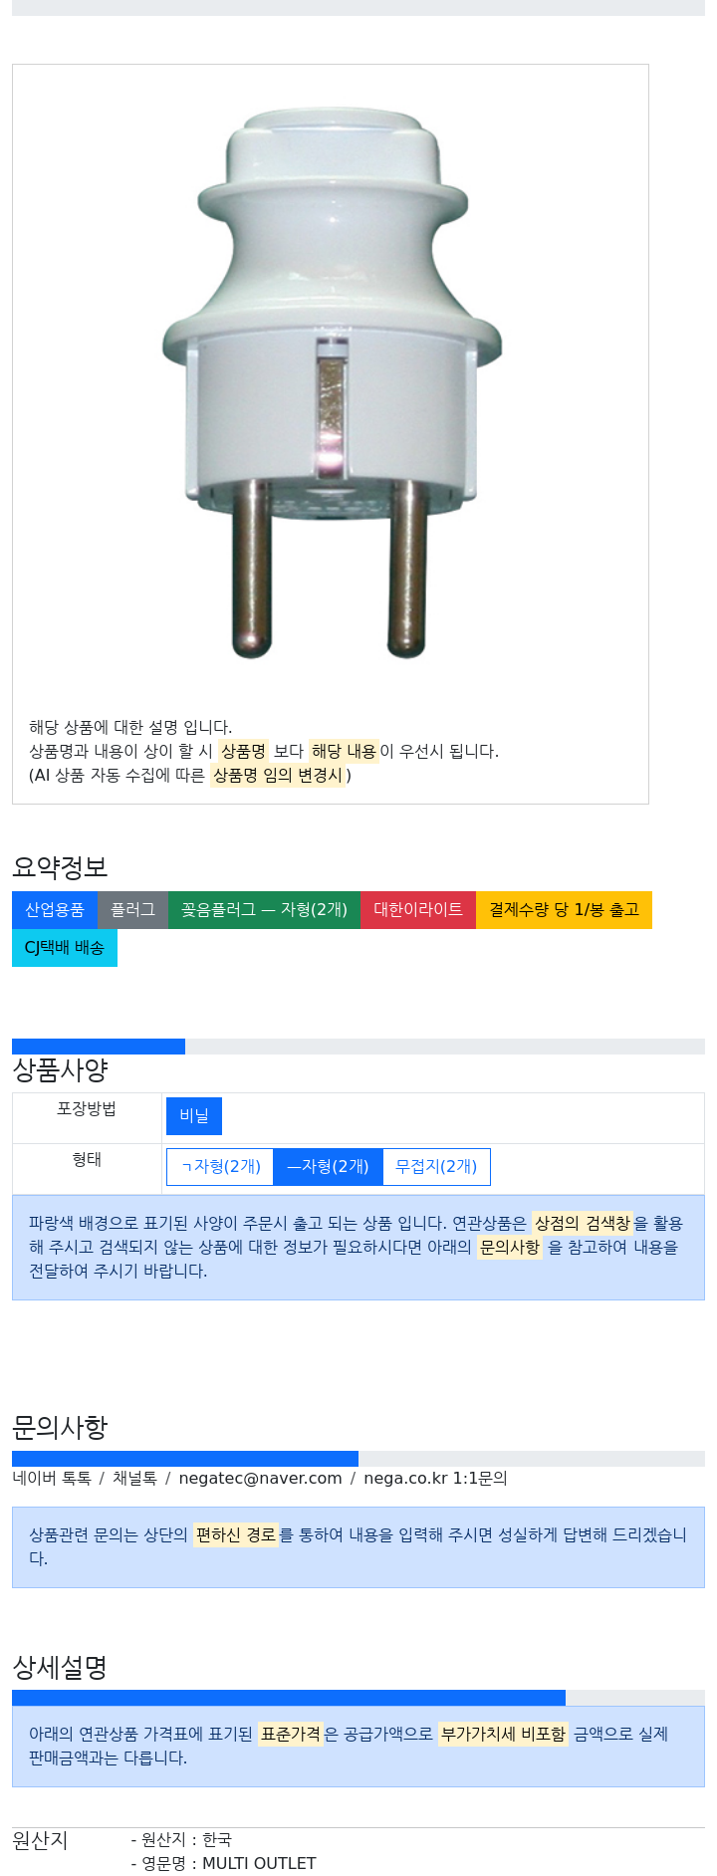
Task: Click the gray 플러그 tag
Action: click(132, 910)
